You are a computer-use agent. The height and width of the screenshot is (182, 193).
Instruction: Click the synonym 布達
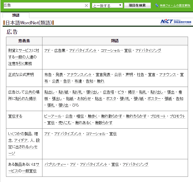tap(78, 81)
